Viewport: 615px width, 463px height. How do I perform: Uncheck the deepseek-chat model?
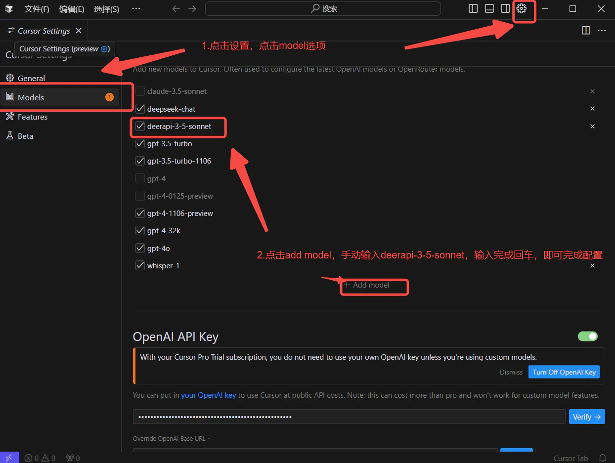(140, 109)
